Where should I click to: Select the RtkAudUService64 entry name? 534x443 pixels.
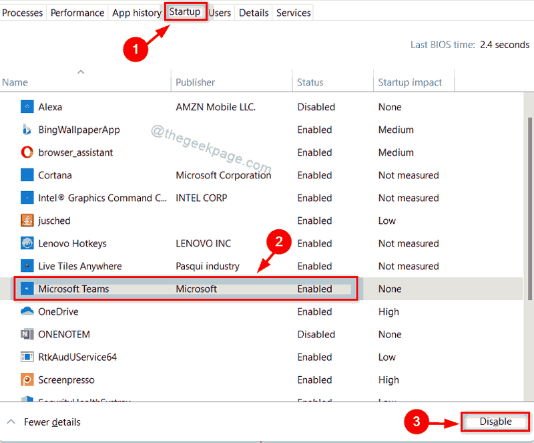(77, 357)
